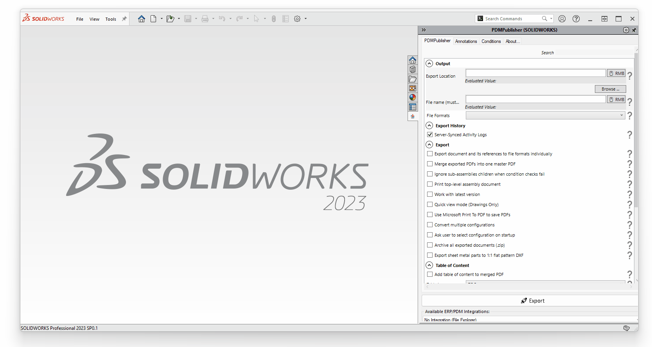The width and height of the screenshot is (652, 347).
Task: Check Convert multiple configurations
Action: point(430,225)
